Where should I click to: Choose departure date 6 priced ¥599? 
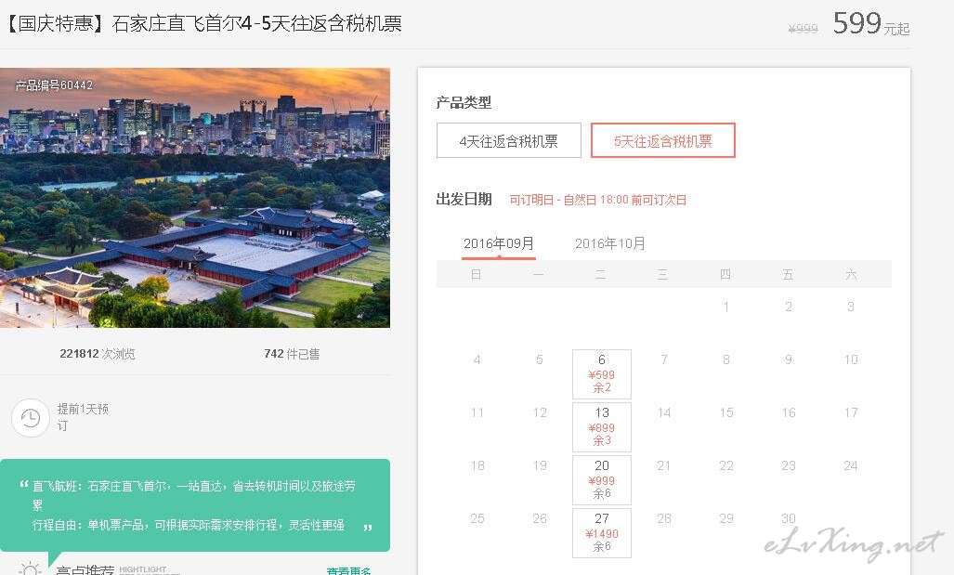(x=602, y=373)
